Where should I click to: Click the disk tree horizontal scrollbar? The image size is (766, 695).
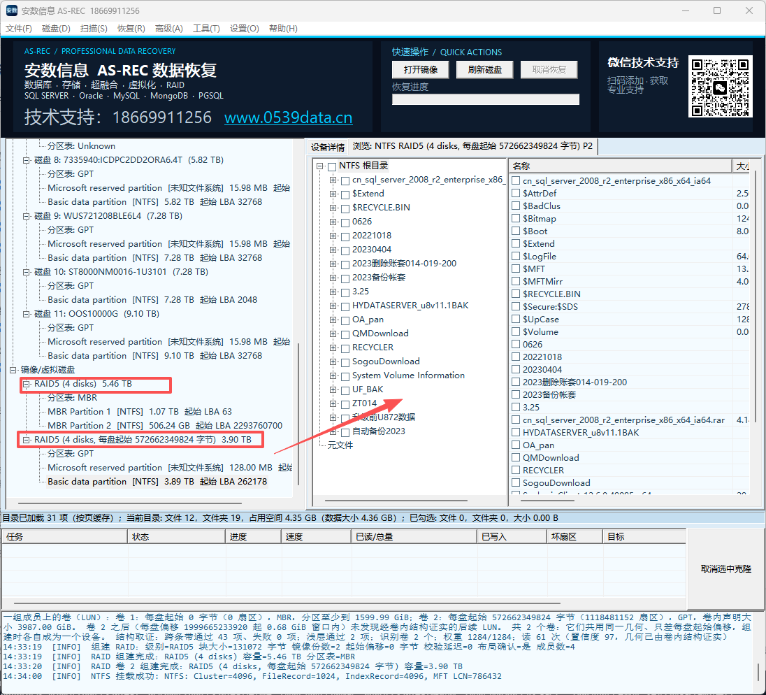130,503
